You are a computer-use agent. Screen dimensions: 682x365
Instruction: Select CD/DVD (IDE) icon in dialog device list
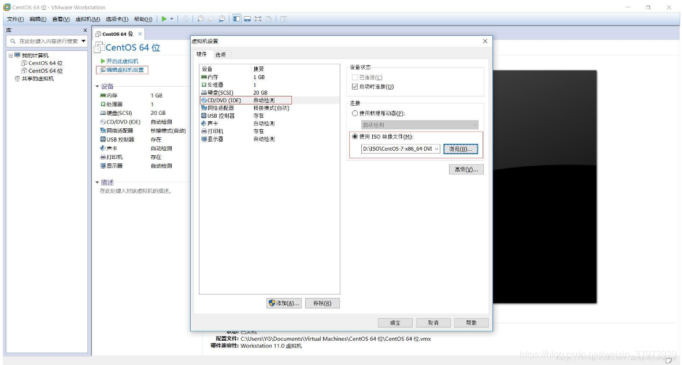[203, 100]
